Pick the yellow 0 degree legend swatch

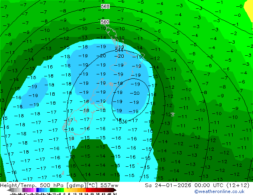pyautogui.click(x=65, y=190)
